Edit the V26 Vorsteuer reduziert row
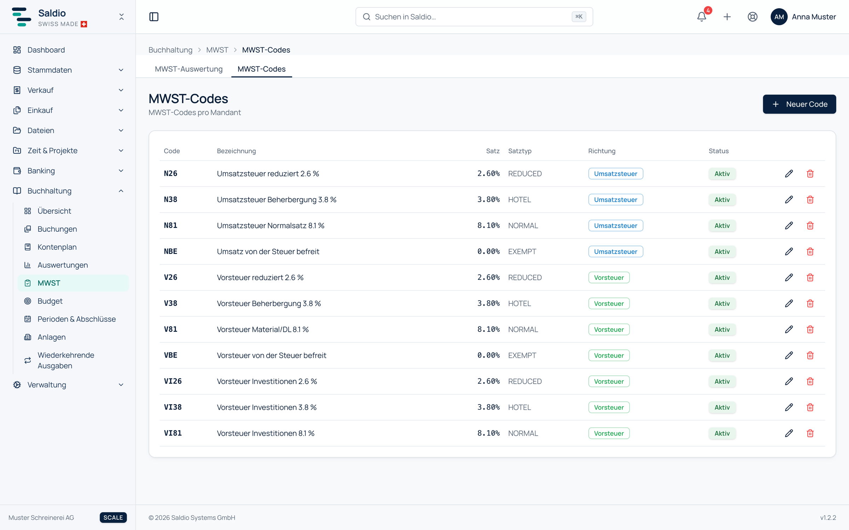The height and width of the screenshot is (530, 849). pyautogui.click(x=789, y=277)
